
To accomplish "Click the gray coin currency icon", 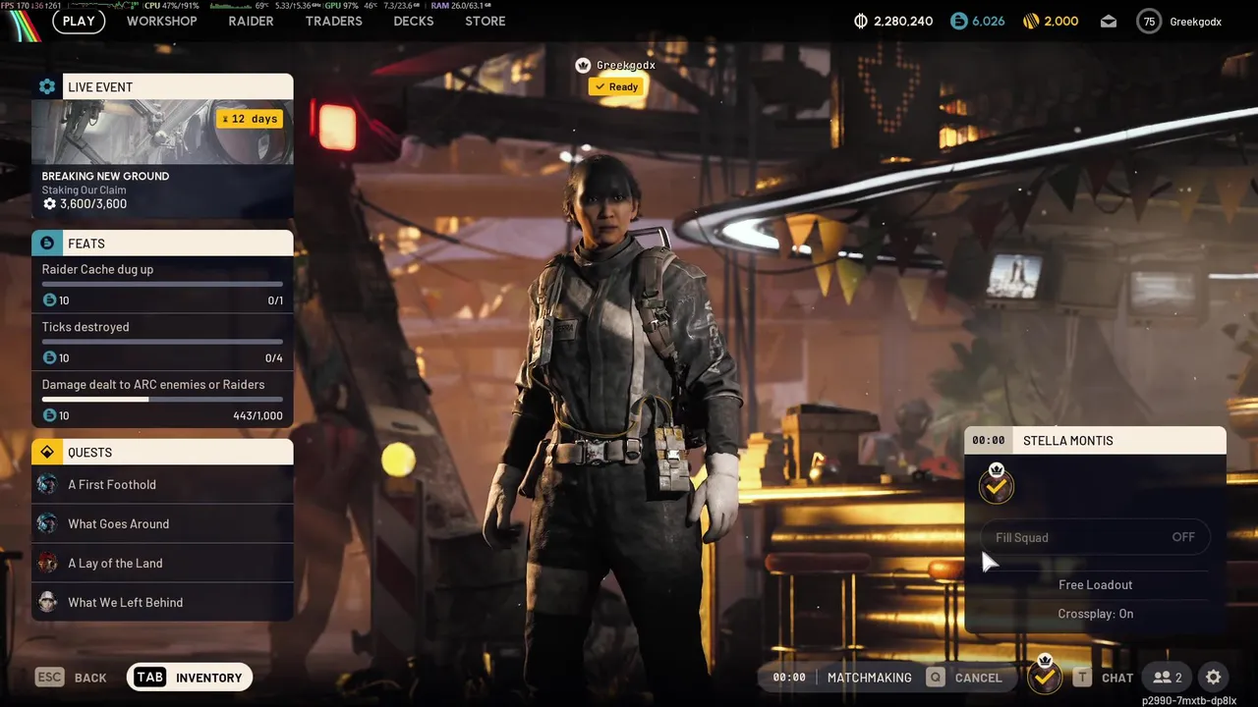I will pyautogui.click(x=862, y=21).
